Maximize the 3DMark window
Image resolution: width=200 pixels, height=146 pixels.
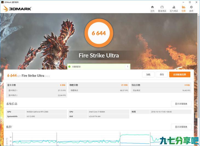point(190,2)
